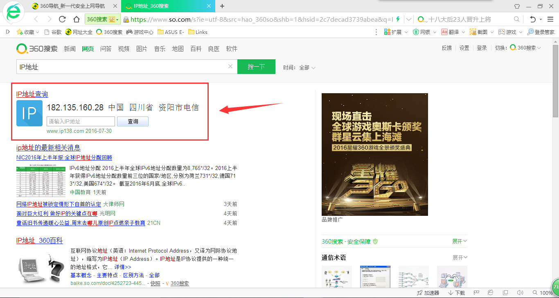Screen dimensions: 559x298
Task: Click the flag icon in status bar
Action: pyautogui.click(x=476, y=293)
